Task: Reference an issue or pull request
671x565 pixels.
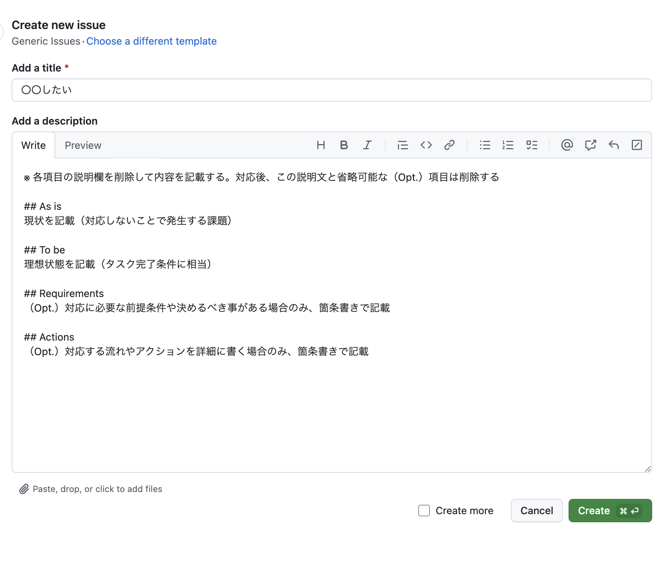Action: [590, 145]
